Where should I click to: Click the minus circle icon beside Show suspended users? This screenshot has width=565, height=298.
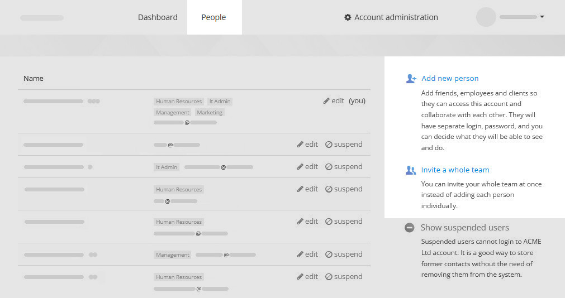coord(409,228)
